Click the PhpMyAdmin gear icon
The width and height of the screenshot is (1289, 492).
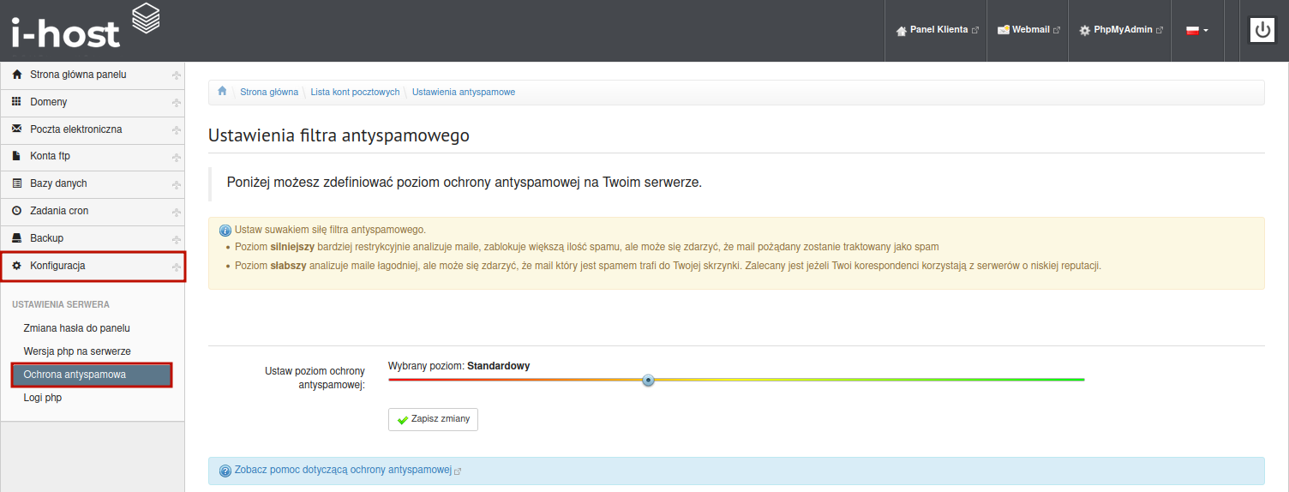coord(1085,30)
